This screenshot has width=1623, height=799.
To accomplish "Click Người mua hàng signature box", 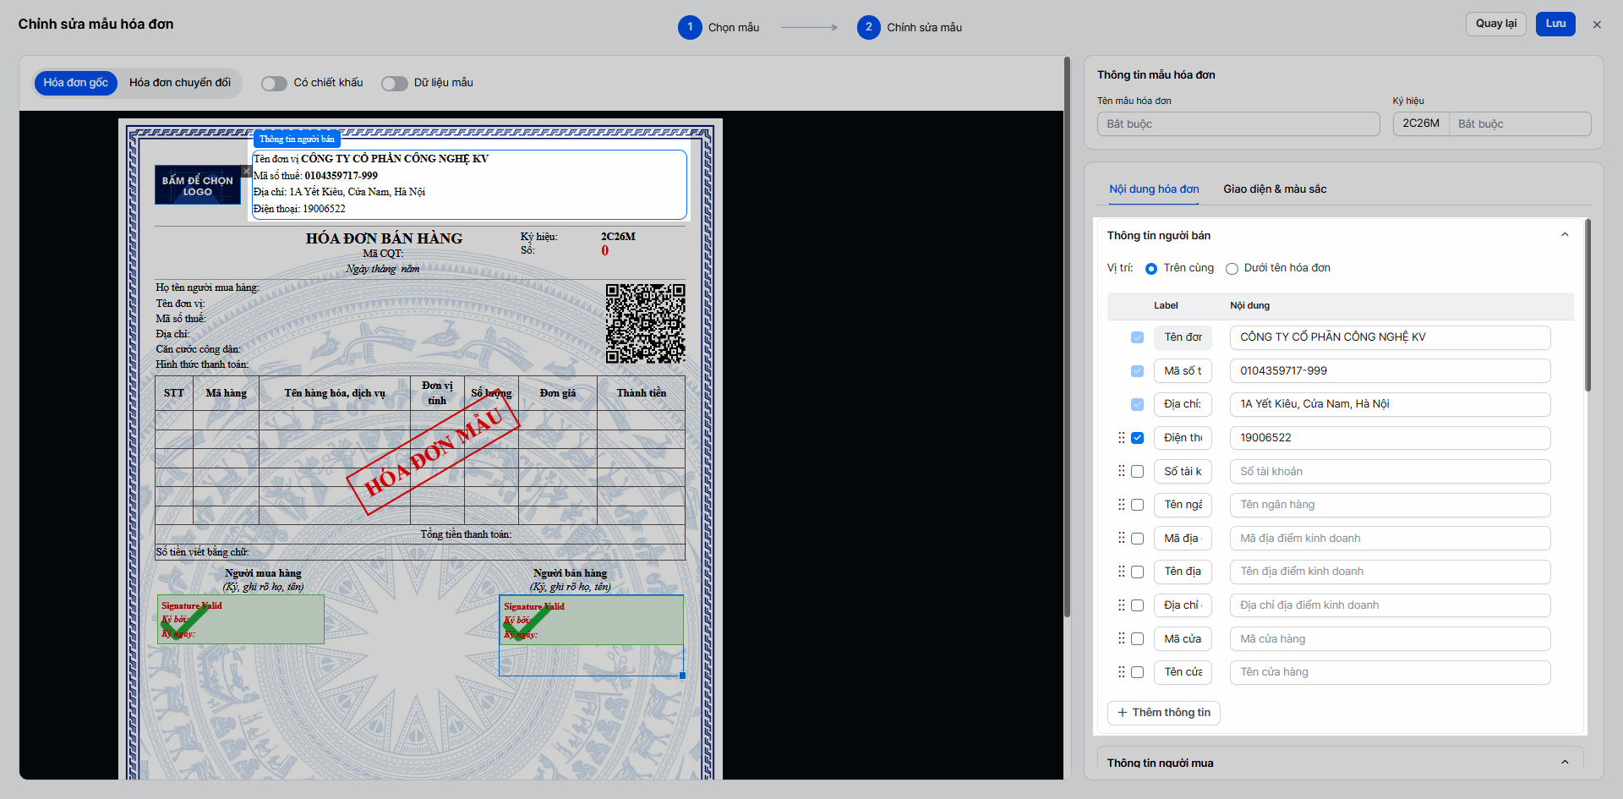I will tap(240, 620).
